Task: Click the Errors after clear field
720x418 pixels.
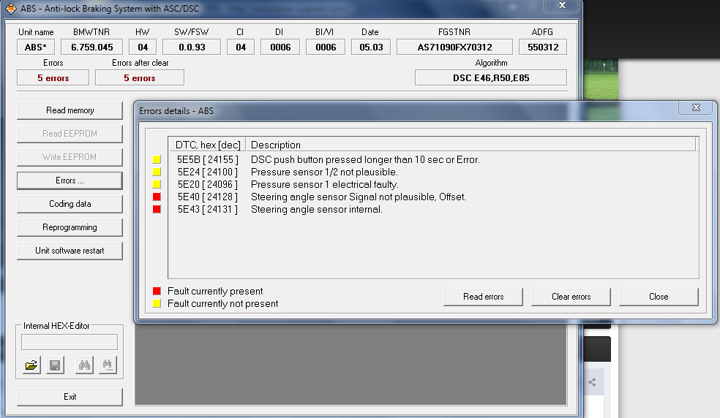Action: pyautogui.click(x=140, y=77)
